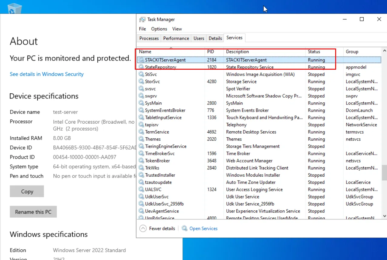
Task: Click the StorSvc service gear icon
Action: click(141, 81)
